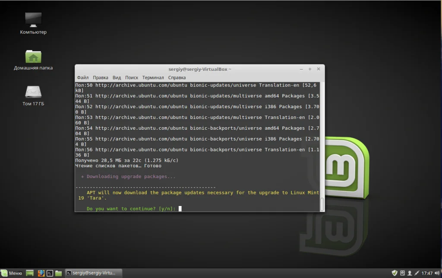Open the Вид menu in terminal
The height and width of the screenshot is (278, 442).
pos(117,78)
